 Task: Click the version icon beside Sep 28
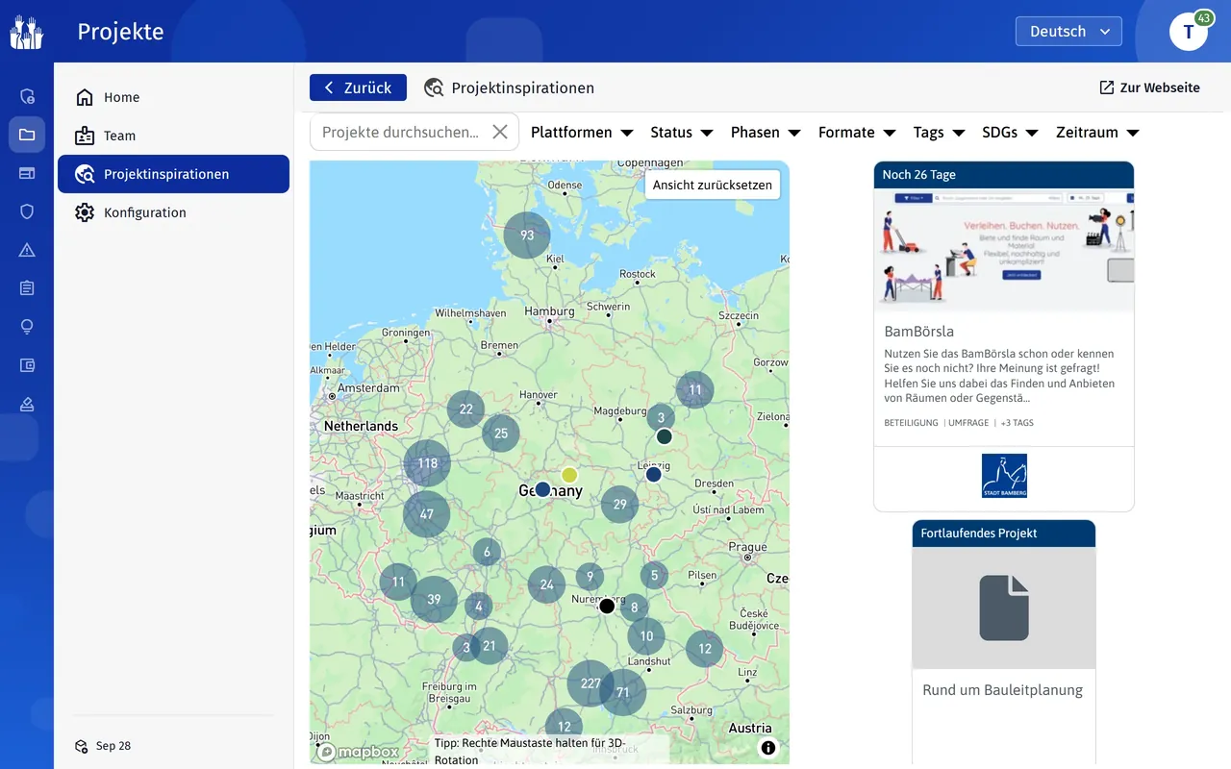click(x=82, y=746)
